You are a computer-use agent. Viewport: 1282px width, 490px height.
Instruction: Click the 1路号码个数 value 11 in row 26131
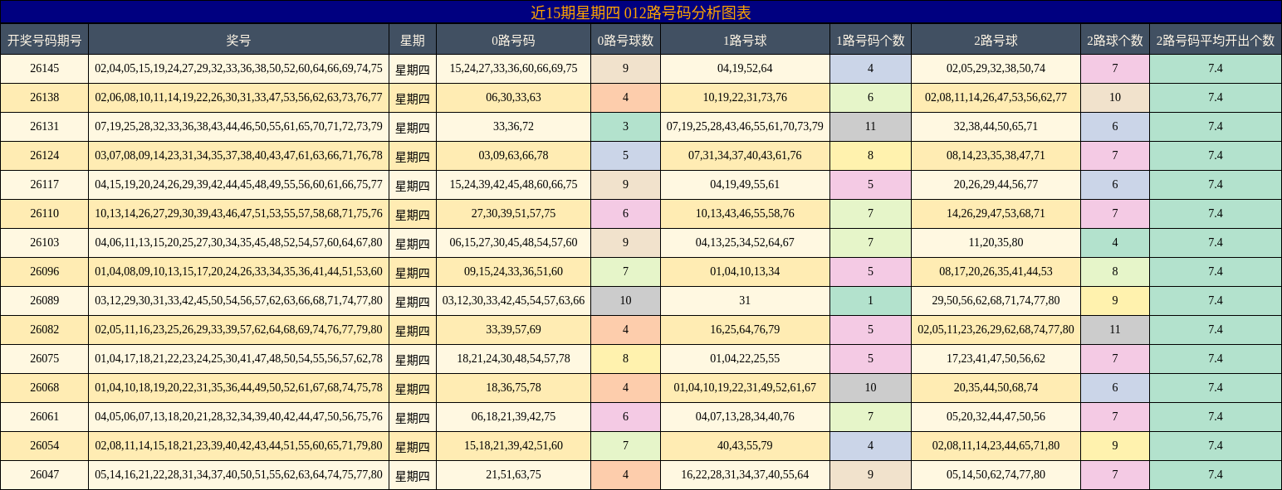870,127
